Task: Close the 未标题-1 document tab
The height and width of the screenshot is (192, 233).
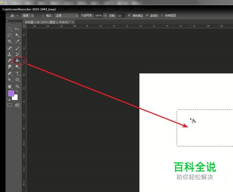Action: [x=73, y=22]
